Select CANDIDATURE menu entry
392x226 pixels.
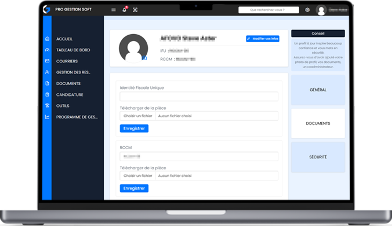click(x=70, y=95)
